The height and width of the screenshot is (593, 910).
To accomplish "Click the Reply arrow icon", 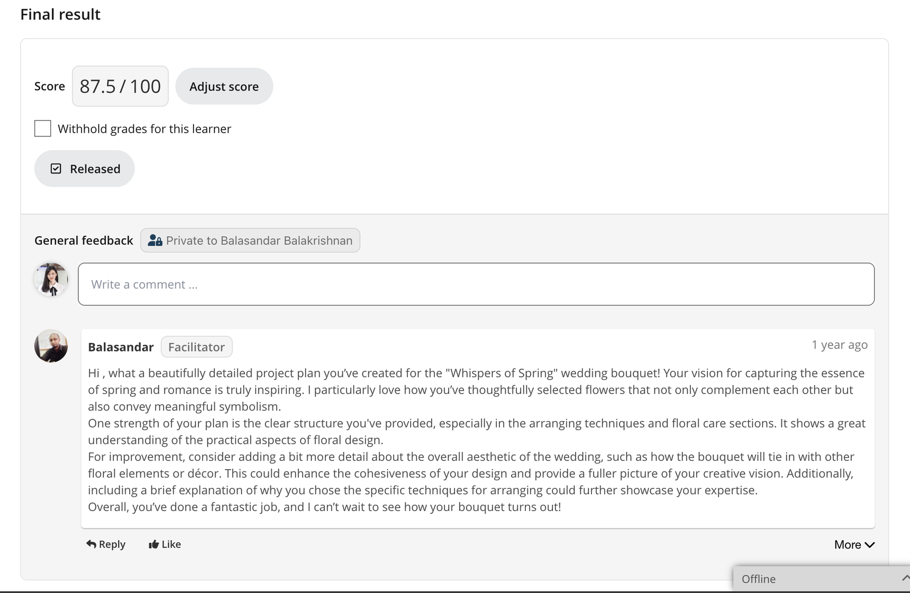I will click(92, 544).
